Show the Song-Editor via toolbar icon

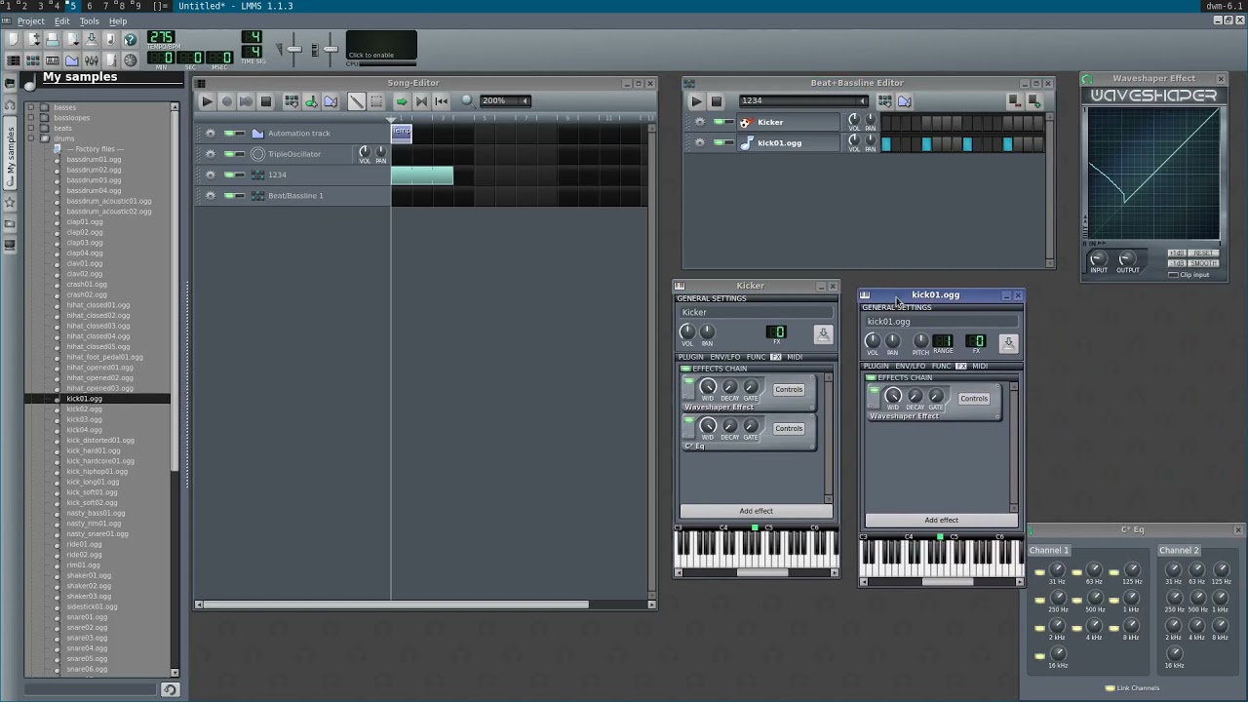click(x=13, y=60)
